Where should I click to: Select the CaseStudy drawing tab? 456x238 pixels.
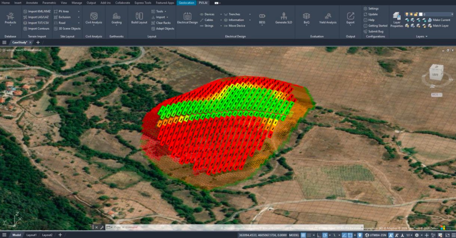20,42
